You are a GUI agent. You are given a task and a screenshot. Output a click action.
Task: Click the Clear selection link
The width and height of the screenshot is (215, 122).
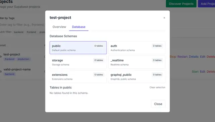(x=158, y=87)
